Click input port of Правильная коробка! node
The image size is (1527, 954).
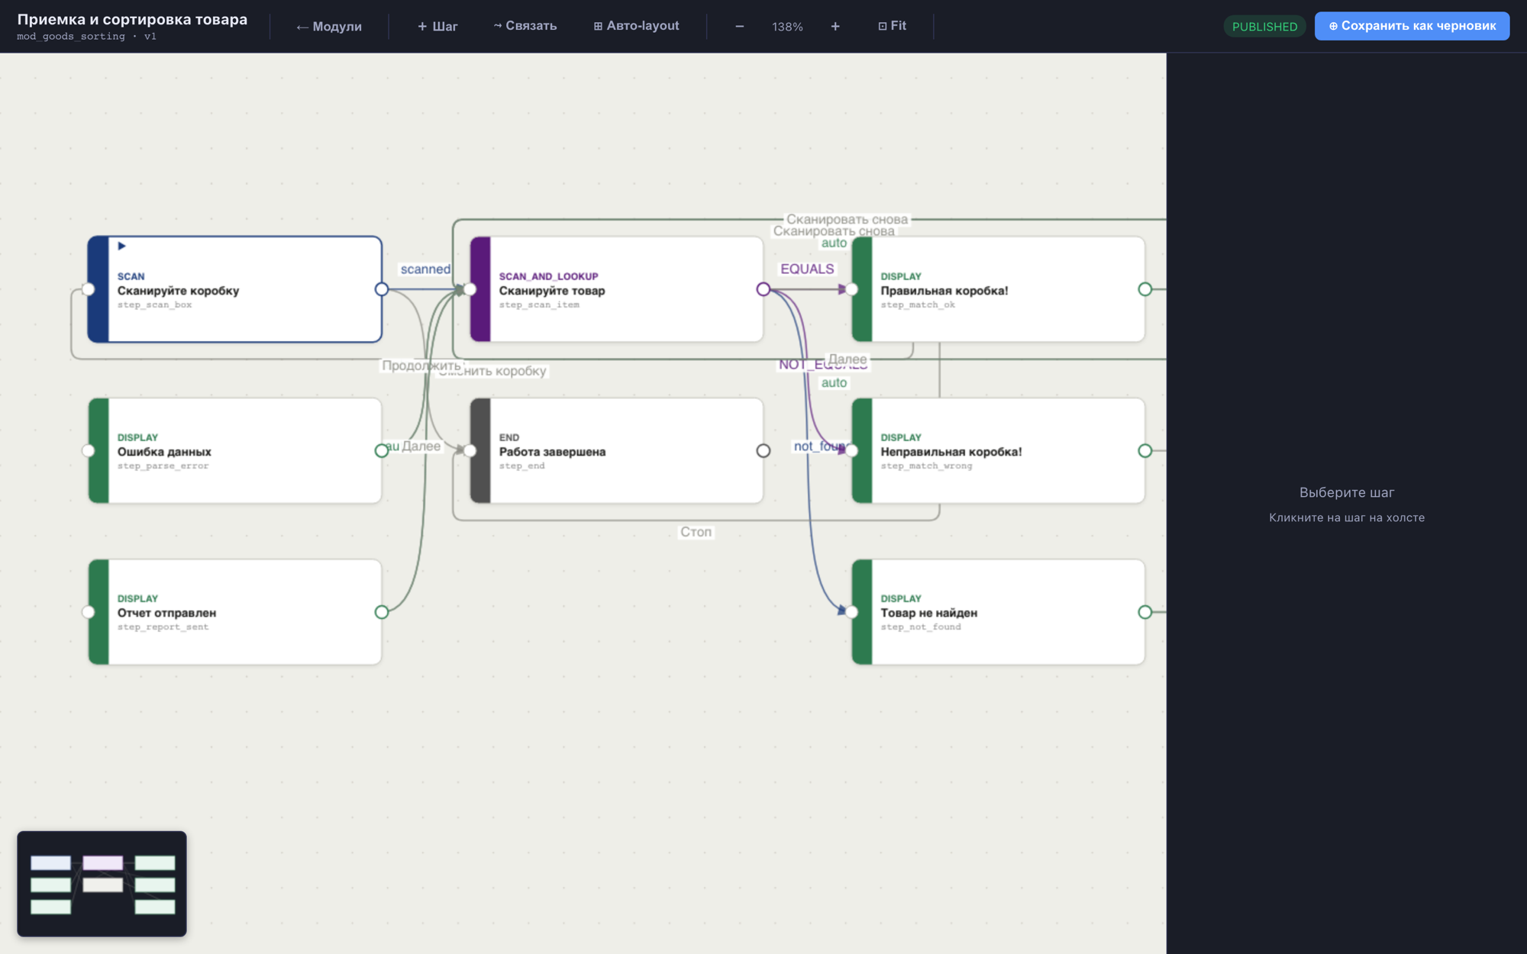click(x=852, y=289)
